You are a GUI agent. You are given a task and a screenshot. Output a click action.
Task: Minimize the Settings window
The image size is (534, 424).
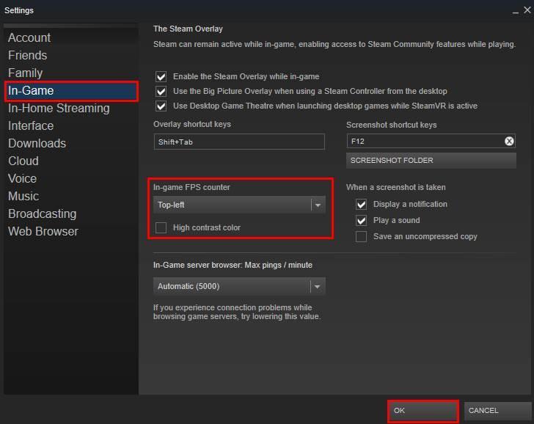tap(515, 11)
